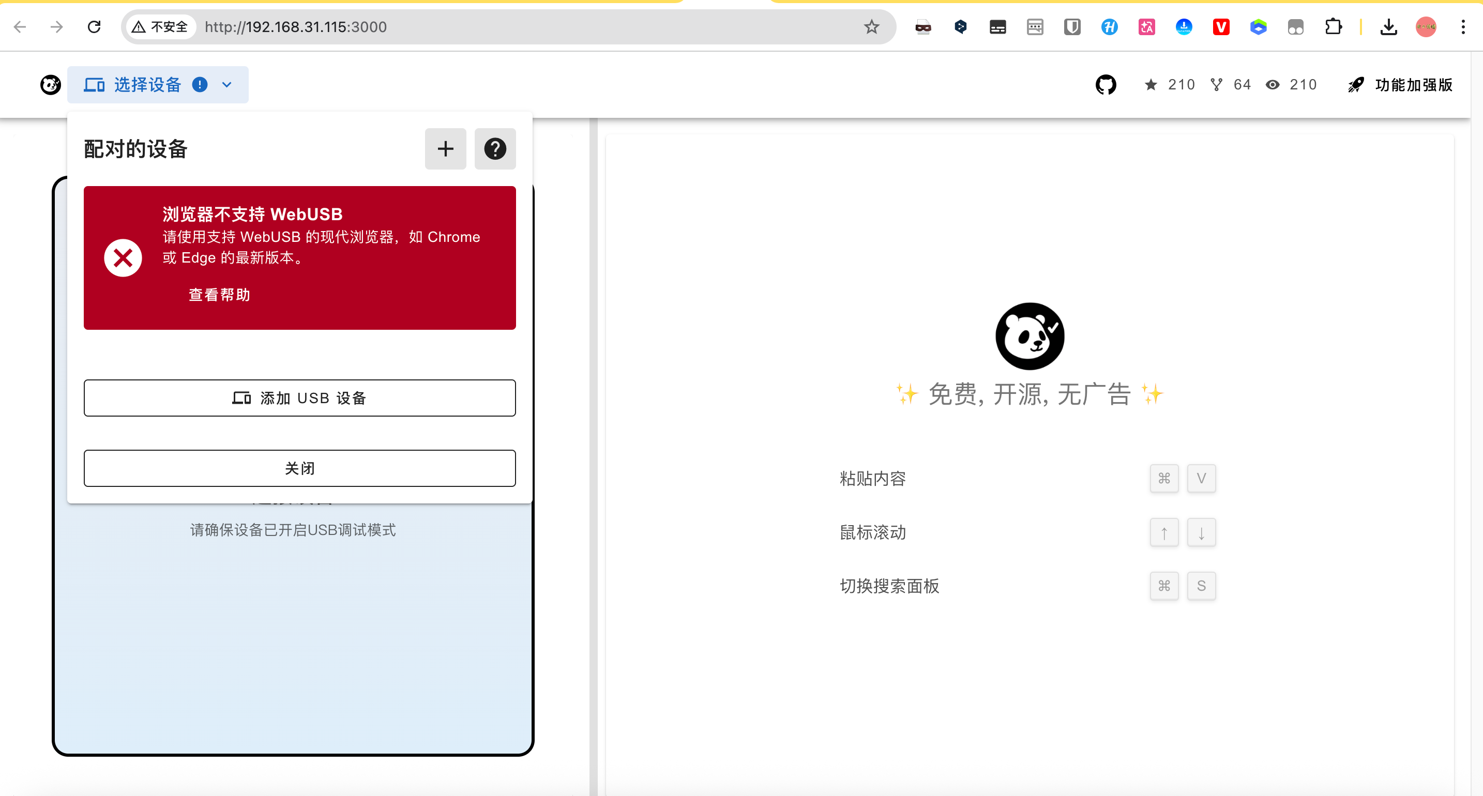This screenshot has height=796, width=1483.
Task: Click the fork count 64 icon
Action: 1216,85
